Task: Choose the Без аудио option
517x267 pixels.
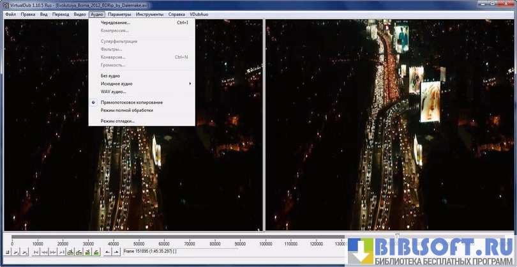Action: pos(110,76)
